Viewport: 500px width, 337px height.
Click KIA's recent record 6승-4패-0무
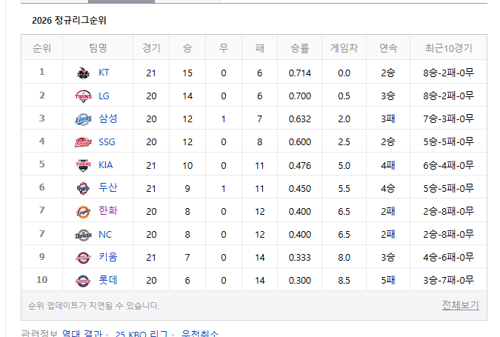448,165
